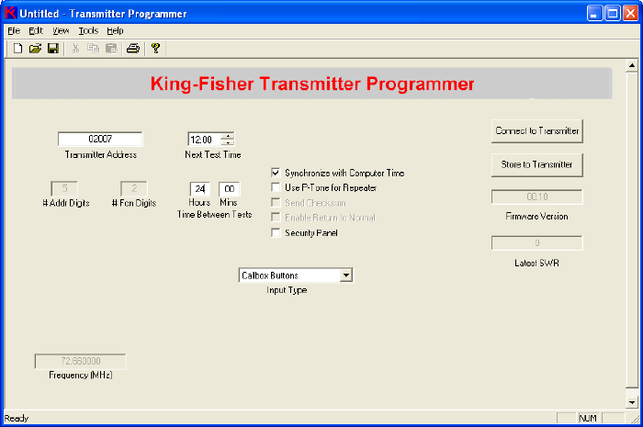Check the Security Panel checkbox
643x427 pixels.
276,232
